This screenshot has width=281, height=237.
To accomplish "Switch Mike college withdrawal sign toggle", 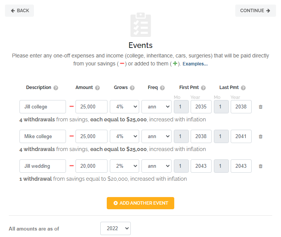I will pyautogui.click(x=71, y=136).
